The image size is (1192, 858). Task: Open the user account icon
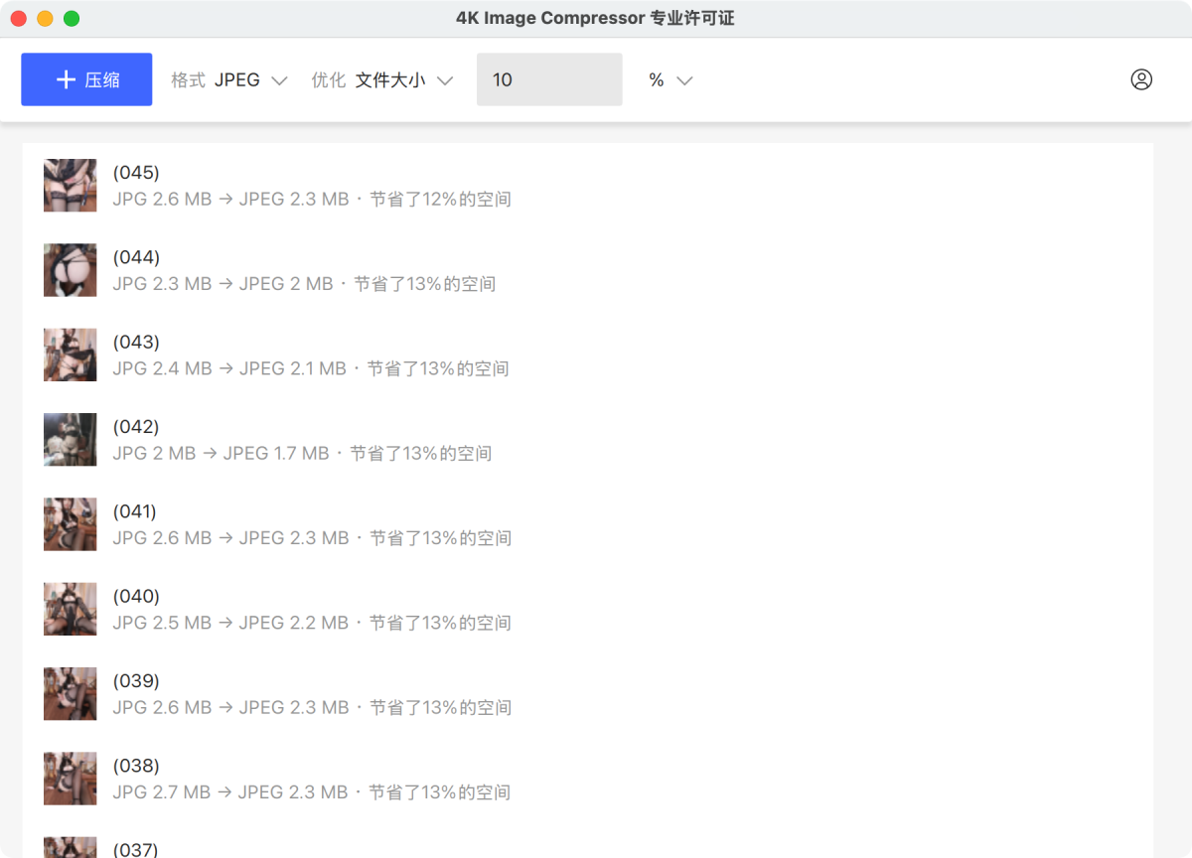tap(1141, 79)
